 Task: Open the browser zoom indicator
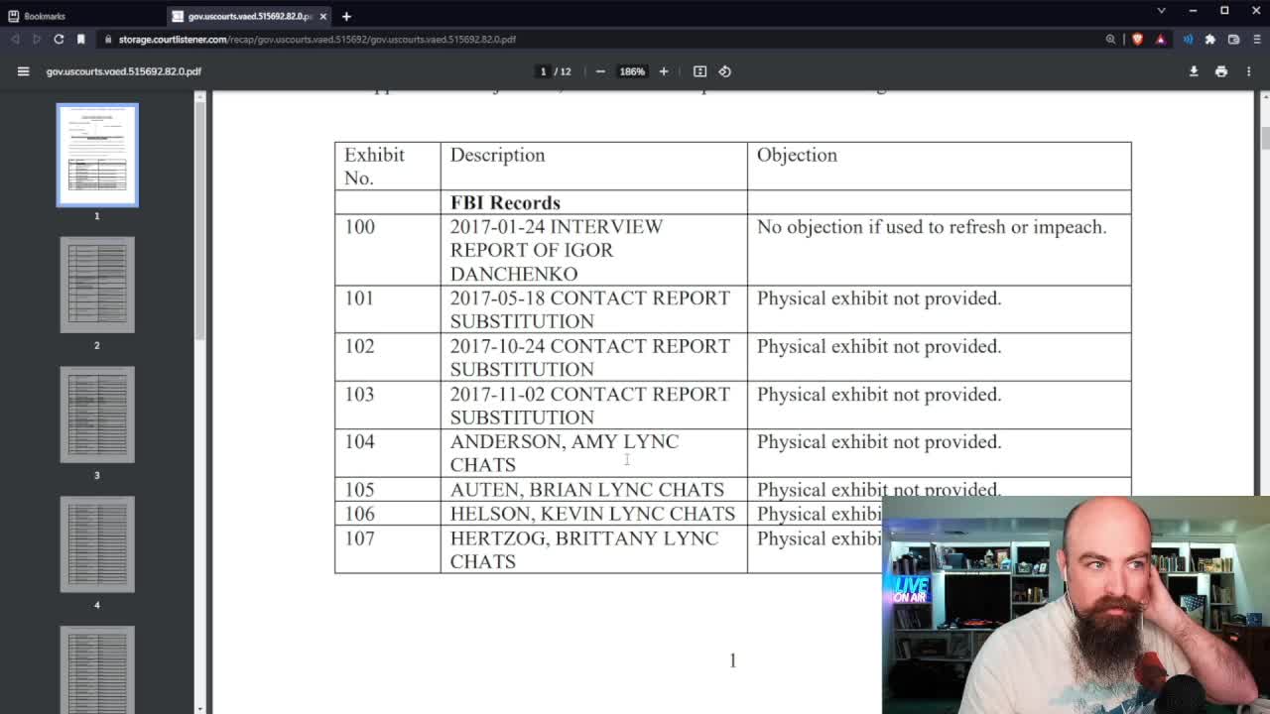pos(1110,40)
